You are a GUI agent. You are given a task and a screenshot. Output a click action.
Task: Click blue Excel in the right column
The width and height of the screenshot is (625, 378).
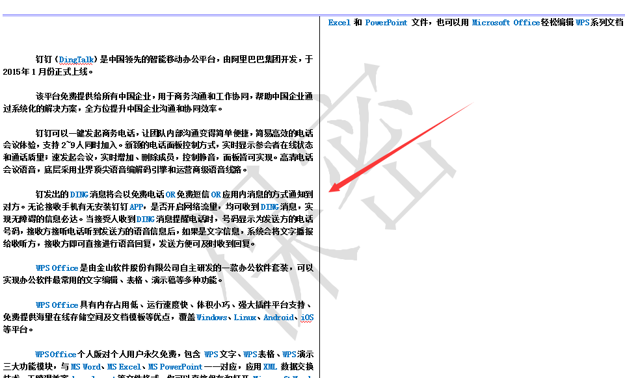pyautogui.click(x=339, y=23)
